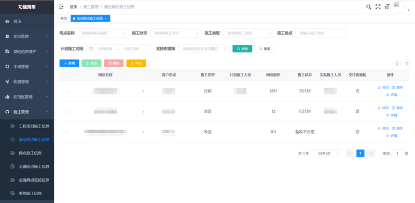Click the 首页 sidebar dashboard icon

(x=7, y=22)
